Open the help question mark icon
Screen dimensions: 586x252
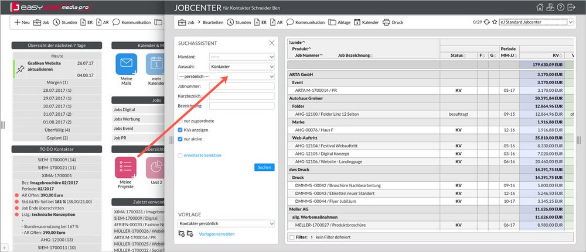tap(561, 8)
